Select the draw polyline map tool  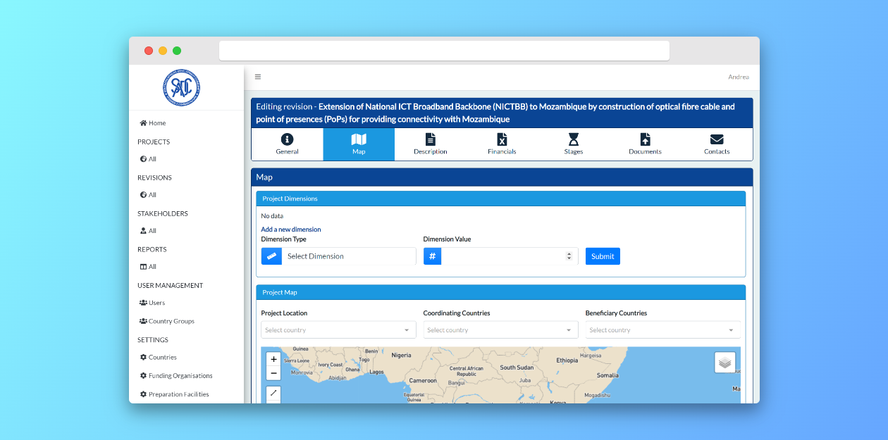coord(273,393)
